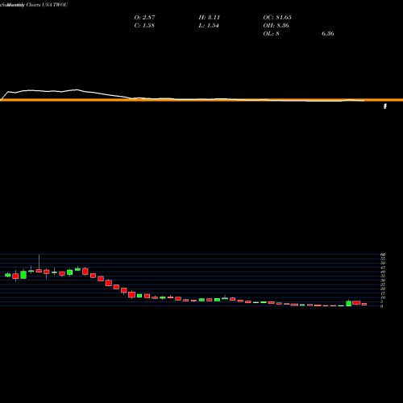Click the '0' price axis label
Image resolution: width=403 pixels, height=403 pixels.
point(381,306)
